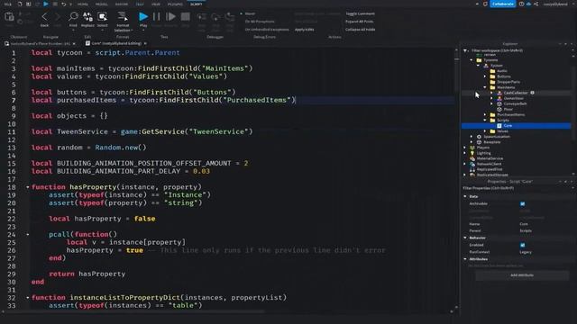Click the Add Attribute button
Screen dimensions: 577x324
click(522, 275)
